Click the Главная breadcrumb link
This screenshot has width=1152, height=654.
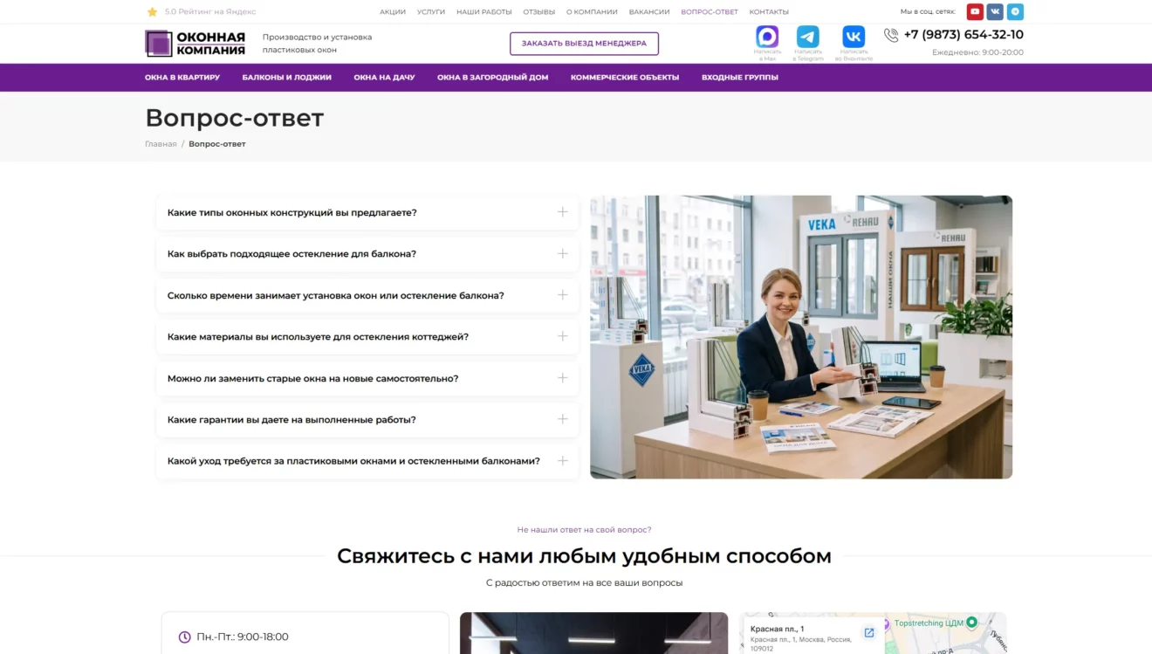pos(161,144)
